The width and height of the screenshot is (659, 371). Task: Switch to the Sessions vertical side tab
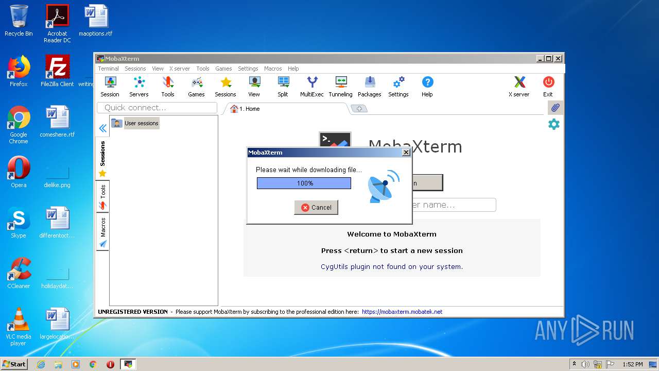tap(102, 159)
